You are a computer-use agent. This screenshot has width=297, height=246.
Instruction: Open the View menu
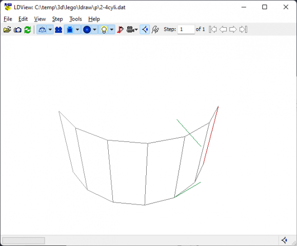(40, 19)
